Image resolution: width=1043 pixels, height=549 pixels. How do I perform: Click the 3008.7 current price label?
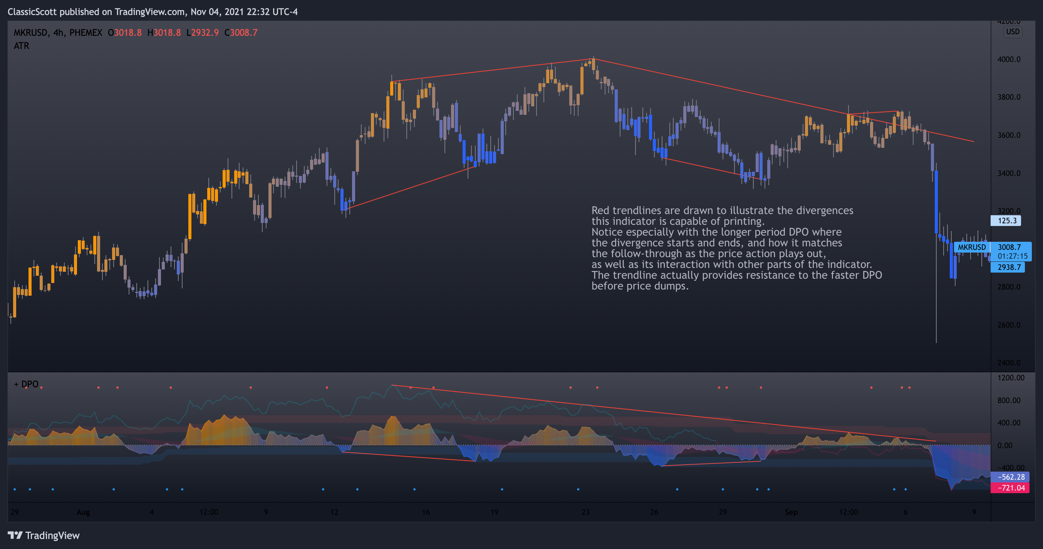click(1009, 247)
